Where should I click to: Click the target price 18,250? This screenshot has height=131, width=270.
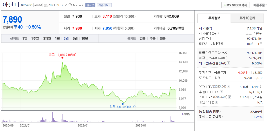pos(258,73)
